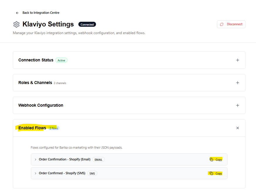This screenshot has height=191, width=256.
Task: Expand Order Confirmation - Shopify (Email) chevron
Action: [x=36, y=160]
